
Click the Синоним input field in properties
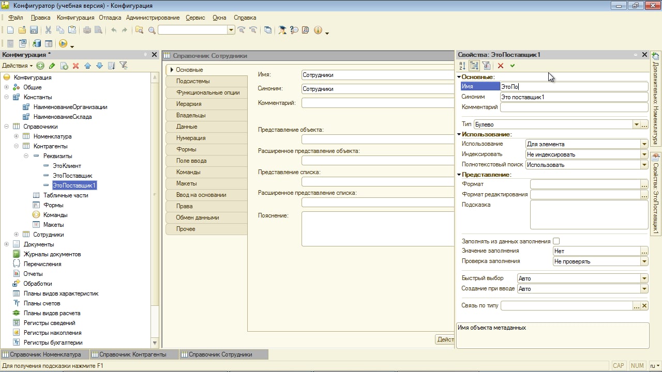574,97
